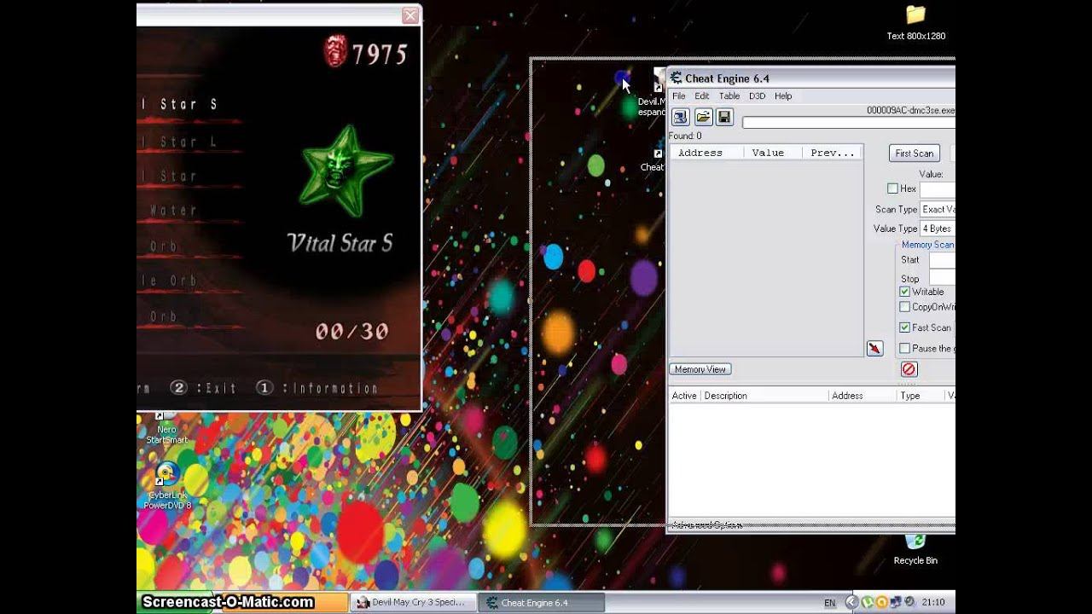The width and height of the screenshot is (1092, 614).
Task: Click the memory scan Start address field
Action: point(942,260)
